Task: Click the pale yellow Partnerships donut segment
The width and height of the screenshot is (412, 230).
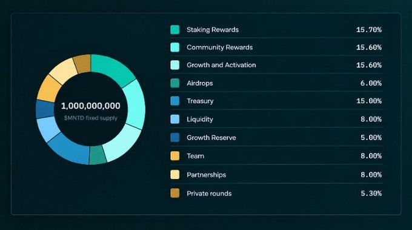Action: [64, 70]
